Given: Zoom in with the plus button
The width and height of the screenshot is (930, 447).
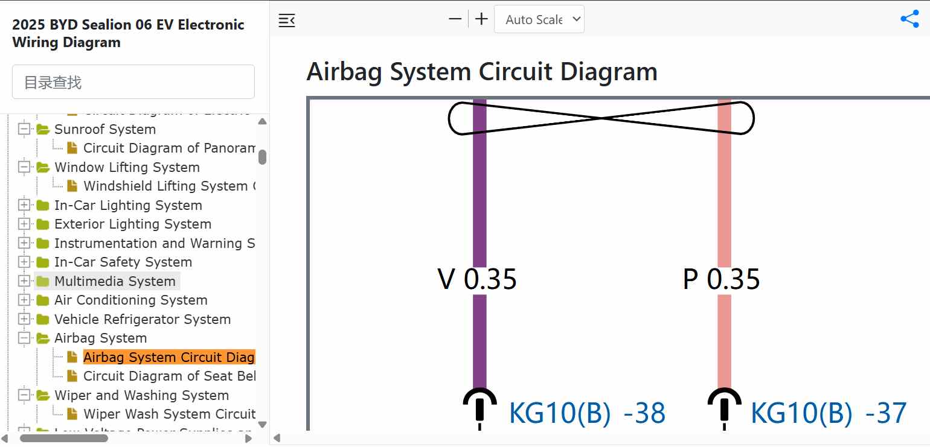Looking at the screenshot, I should (x=481, y=19).
